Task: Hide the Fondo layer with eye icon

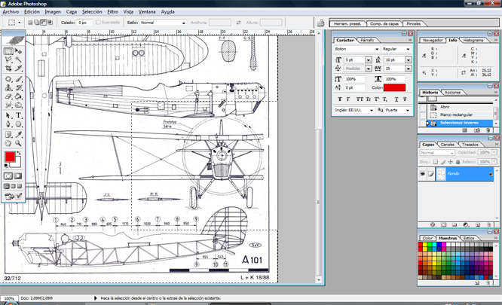Action: pos(423,174)
